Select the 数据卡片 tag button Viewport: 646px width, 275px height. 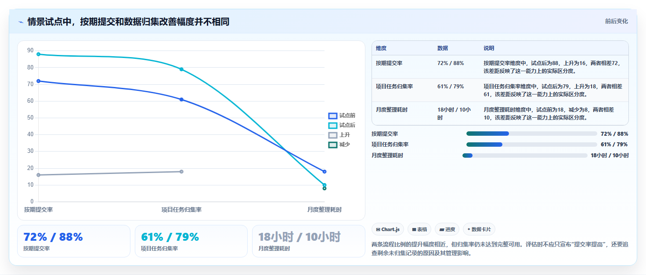(x=479, y=229)
